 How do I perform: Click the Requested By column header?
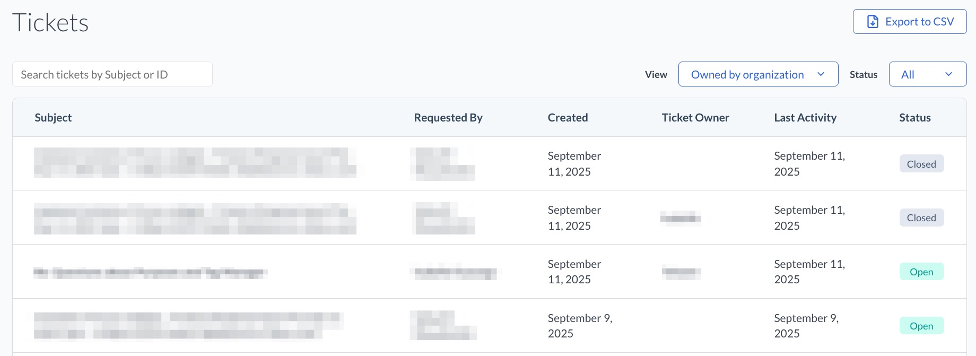point(448,118)
